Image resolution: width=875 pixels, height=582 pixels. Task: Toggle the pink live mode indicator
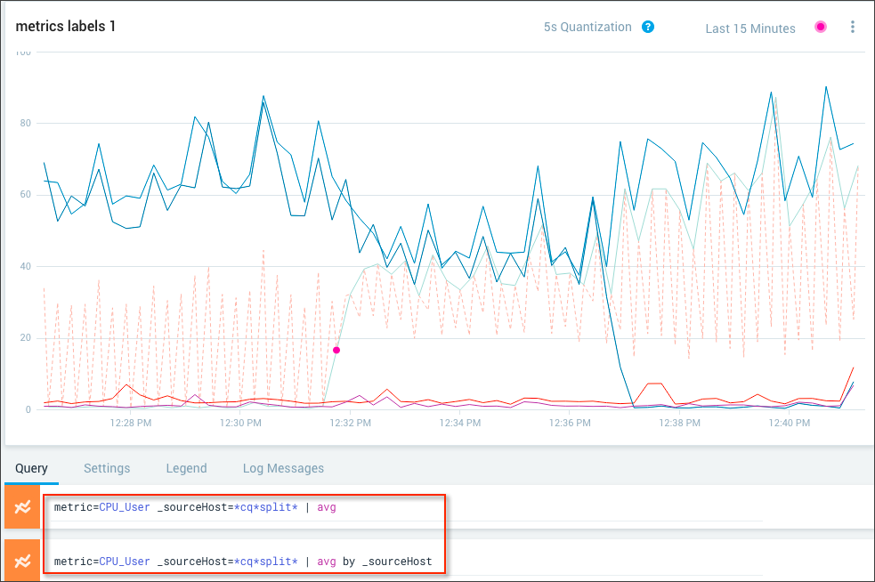pyautogui.click(x=820, y=27)
